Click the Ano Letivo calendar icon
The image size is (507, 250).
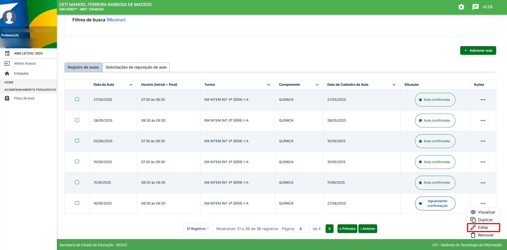pyautogui.click(x=7, y=53)
